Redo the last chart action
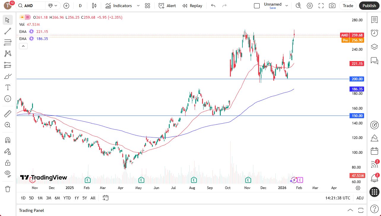 click(x=224, y=6)
